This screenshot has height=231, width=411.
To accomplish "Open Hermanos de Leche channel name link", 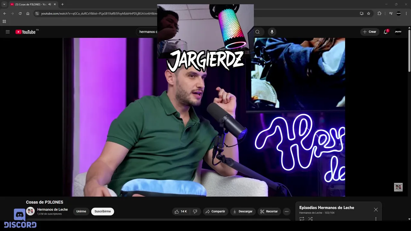I will [52, 210].
